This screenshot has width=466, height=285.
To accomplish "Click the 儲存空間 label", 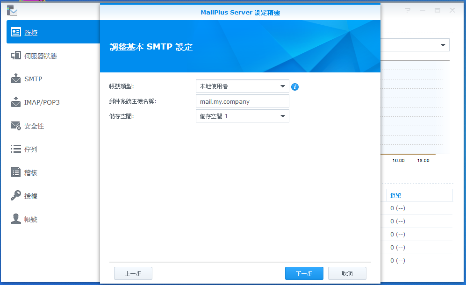I will pyautogui.click(x=122, y=116).
